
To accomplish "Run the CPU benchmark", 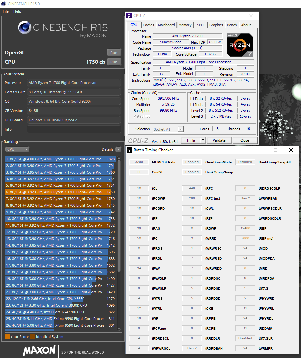I will (x=114, y=62).
